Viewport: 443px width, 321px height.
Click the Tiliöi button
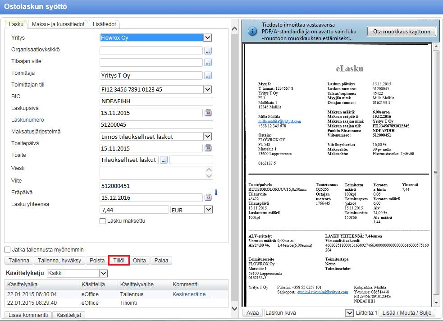119,261
